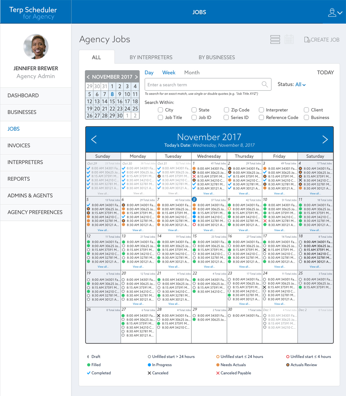Viewport: 346px width, 396px height.
Task: Open the Status All dropdown
Action: tap(300, 84)
